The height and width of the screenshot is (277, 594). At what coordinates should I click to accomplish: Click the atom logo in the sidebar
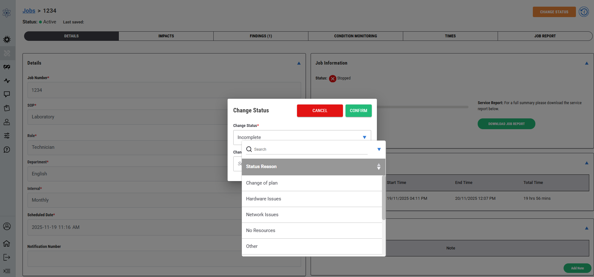coord(7,13)
